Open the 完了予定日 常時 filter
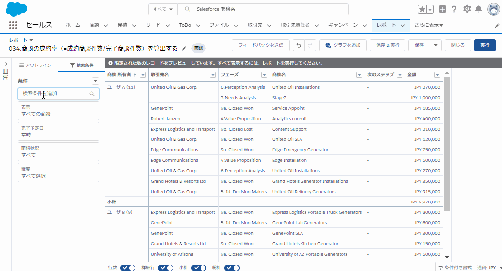The height and width of the screenshot is (271, 502). tap(58, 132)
